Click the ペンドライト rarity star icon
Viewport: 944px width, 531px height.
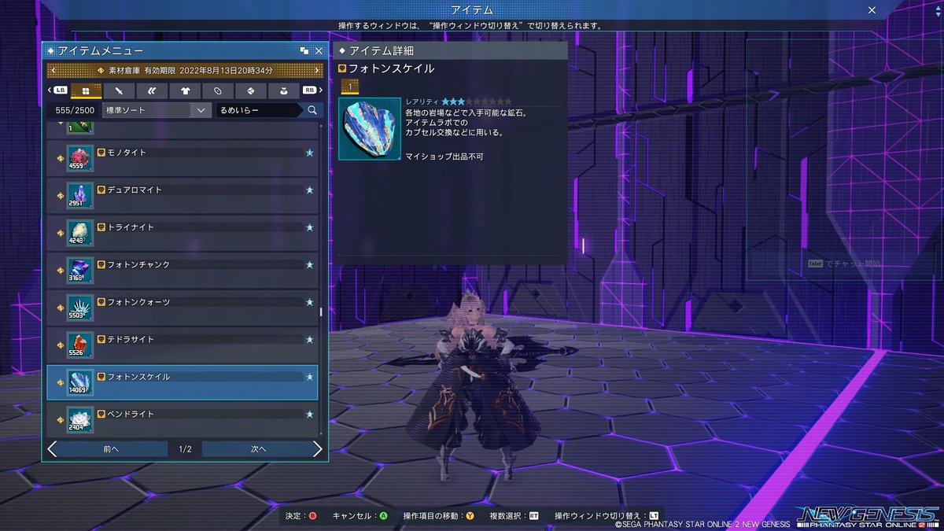[x=310, y=414]
